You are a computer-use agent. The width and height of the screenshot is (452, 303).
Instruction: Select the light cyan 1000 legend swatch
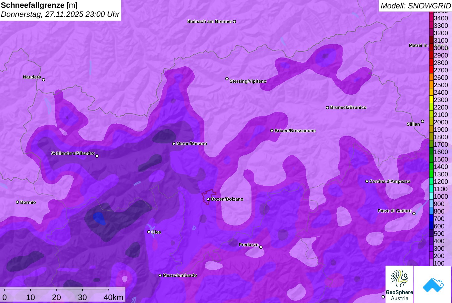click(x=431, y=196)
